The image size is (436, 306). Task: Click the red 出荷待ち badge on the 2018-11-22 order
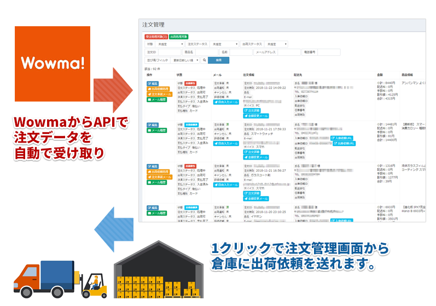point(190,83)
